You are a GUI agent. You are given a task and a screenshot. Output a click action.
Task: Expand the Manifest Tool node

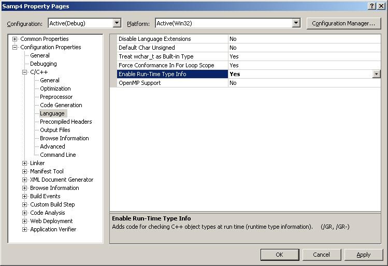click(24, 172)
